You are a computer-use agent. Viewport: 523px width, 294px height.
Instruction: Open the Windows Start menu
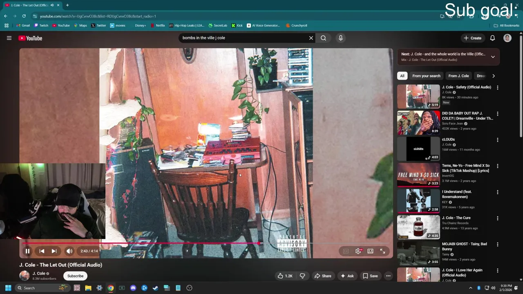[8, 288]
